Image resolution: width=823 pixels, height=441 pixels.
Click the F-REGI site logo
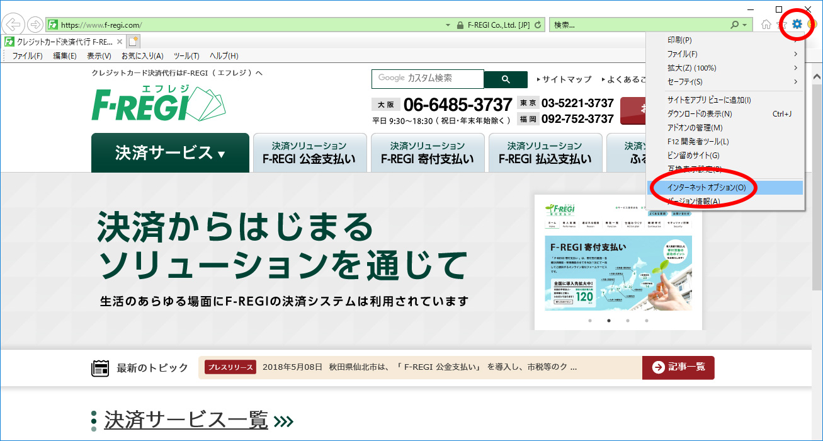point(158,103)
